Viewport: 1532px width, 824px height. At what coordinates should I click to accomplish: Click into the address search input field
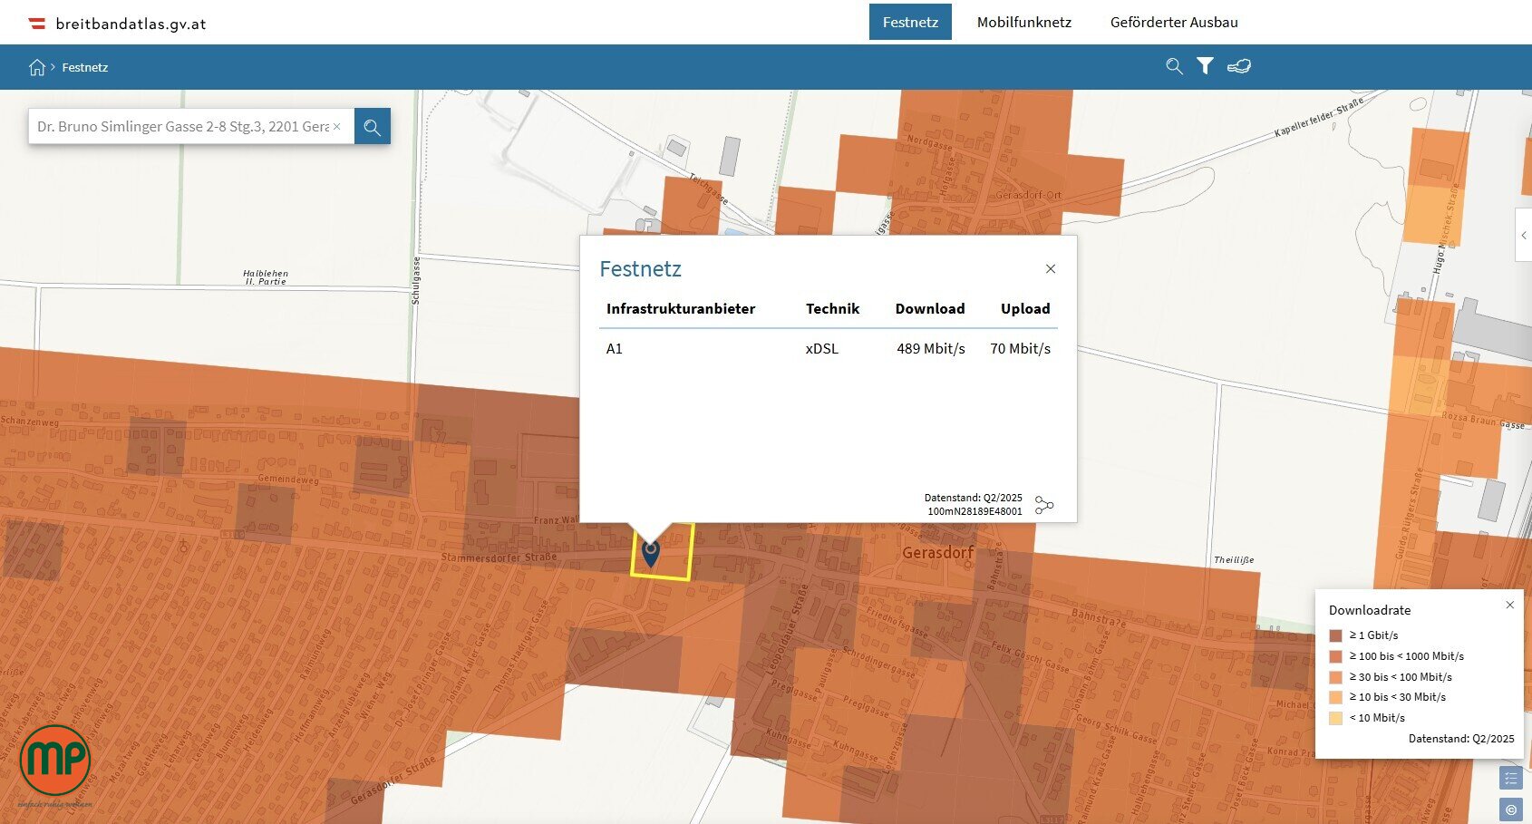181,127
